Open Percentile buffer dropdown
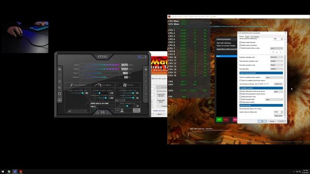This screenshot has width=310, height=174. point(277,69)
